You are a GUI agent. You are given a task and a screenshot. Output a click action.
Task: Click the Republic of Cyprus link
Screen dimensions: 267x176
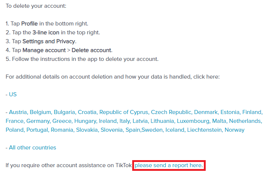(124, 112)
